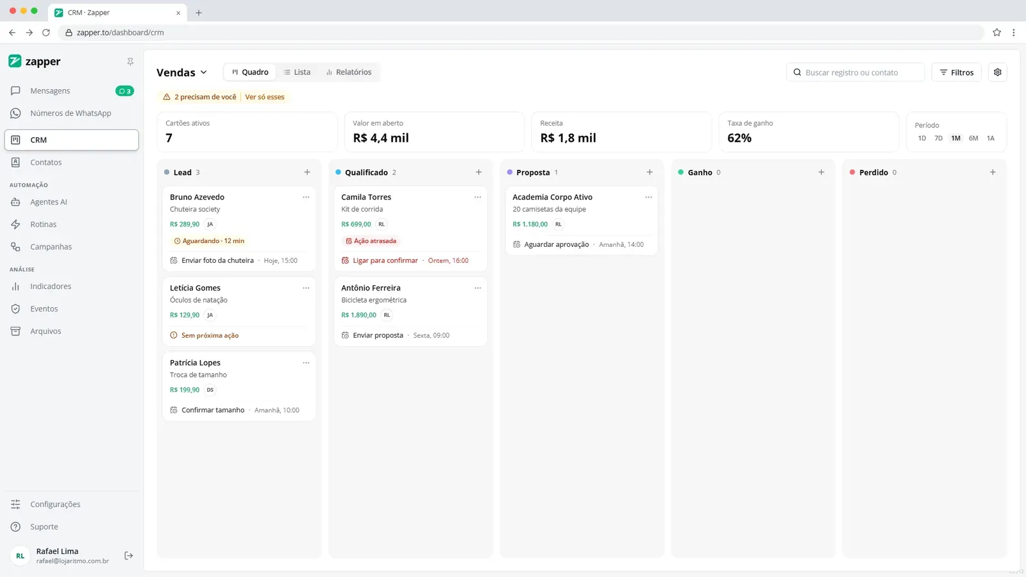Select the 1A period option

tap(991, 138)
